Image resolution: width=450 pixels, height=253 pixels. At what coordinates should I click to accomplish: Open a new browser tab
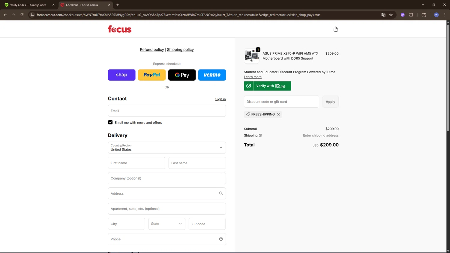[x=118, y=5]
